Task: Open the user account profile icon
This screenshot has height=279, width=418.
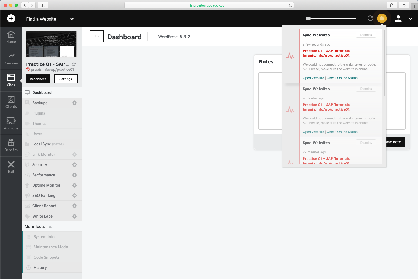Action: 398,18
